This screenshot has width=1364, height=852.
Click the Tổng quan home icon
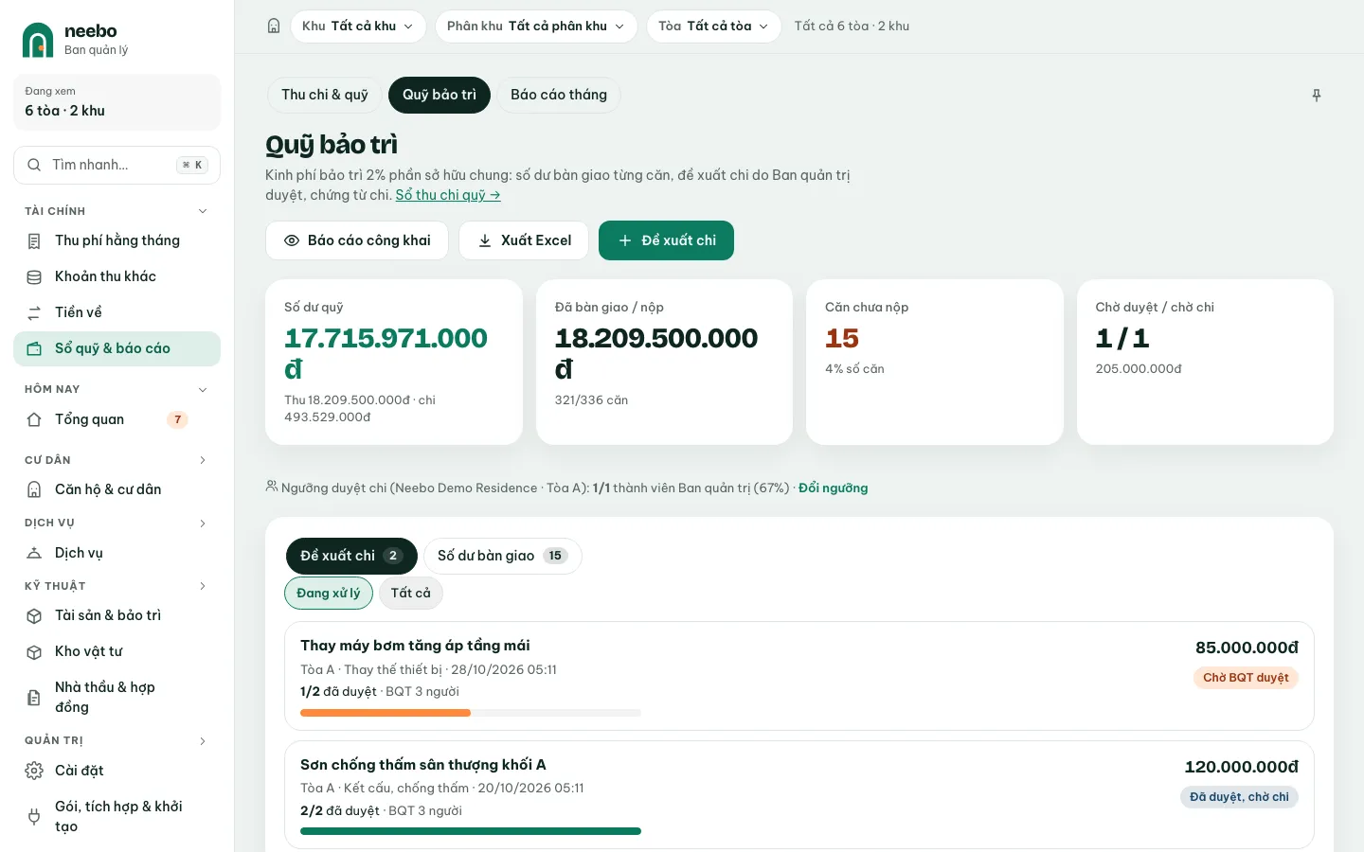(34, 419)
